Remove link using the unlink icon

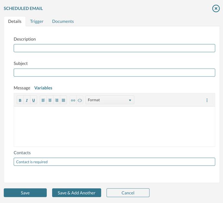tap(80, 100)
